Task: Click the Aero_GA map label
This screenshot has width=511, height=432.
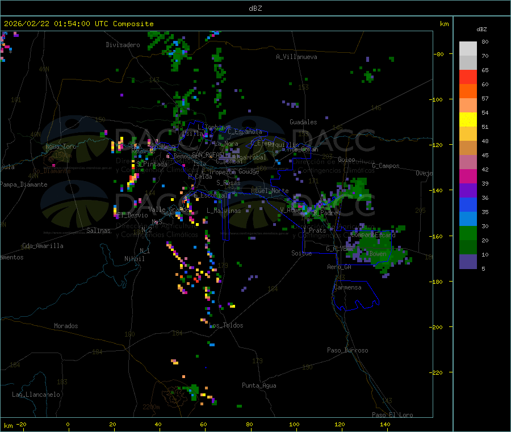Action: [x=339, y=267]
